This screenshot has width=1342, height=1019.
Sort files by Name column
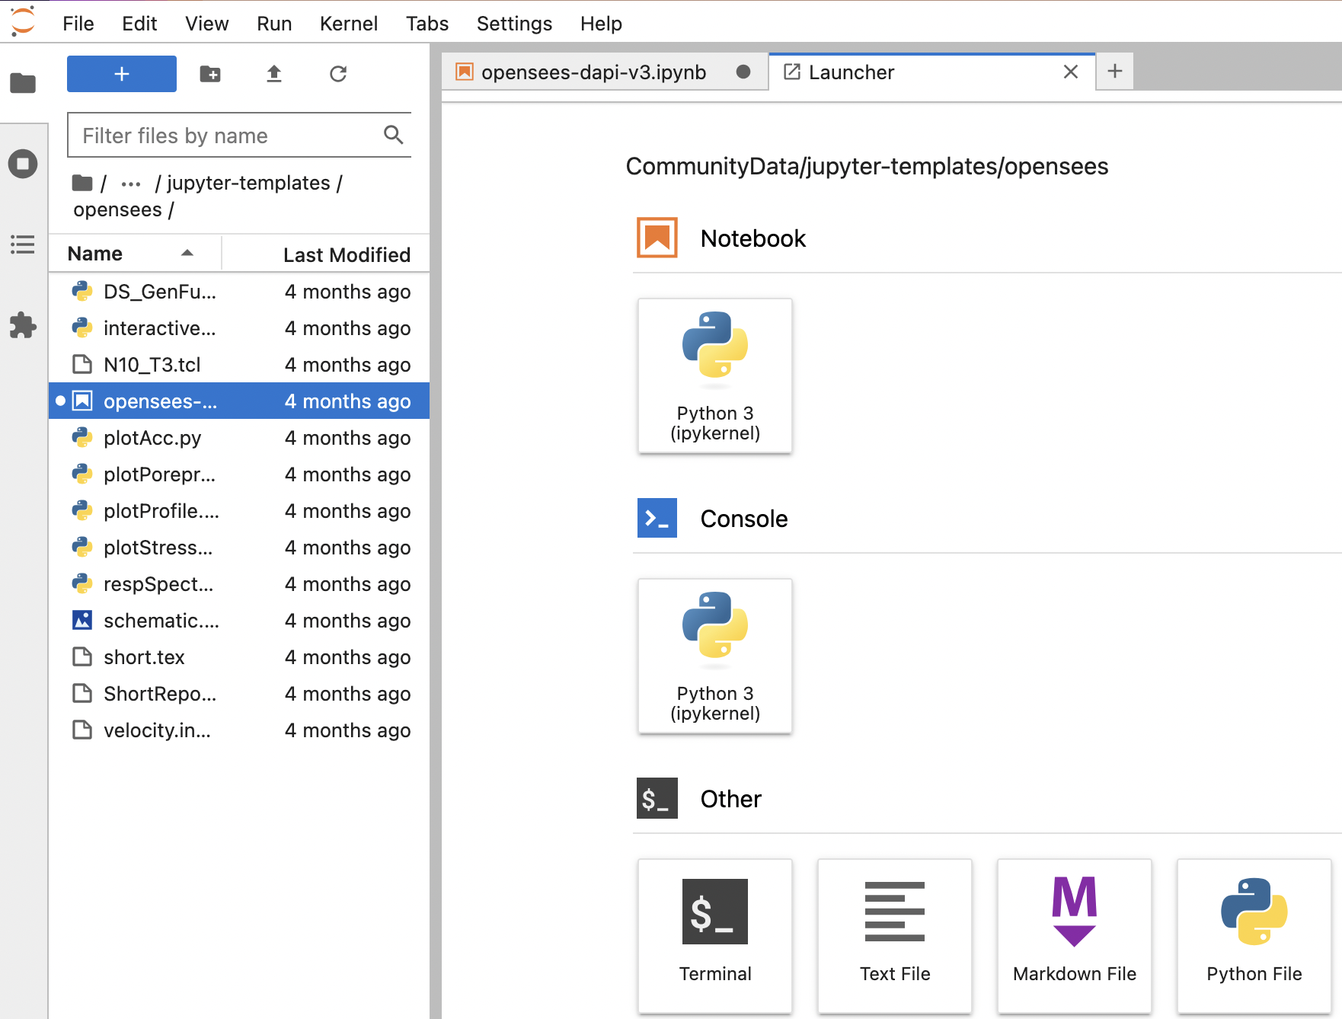(x=134, y=254)
